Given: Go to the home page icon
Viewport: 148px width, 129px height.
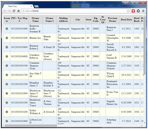Looking at the screenshot, I should (x=19, y=11).
